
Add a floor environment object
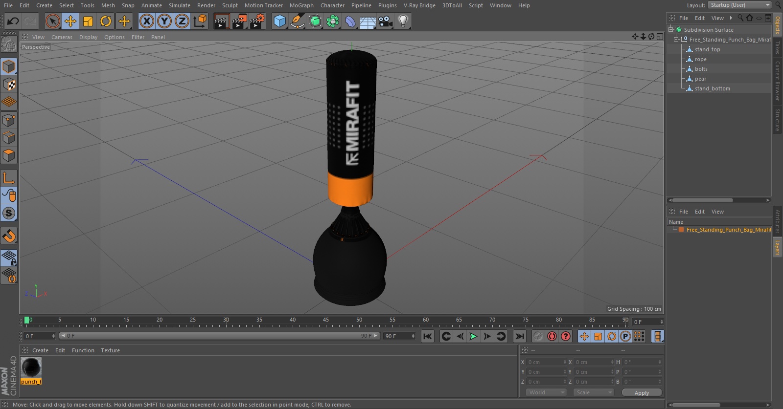tap(368, 21)
